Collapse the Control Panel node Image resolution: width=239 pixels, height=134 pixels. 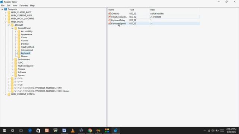pos(12,28)
